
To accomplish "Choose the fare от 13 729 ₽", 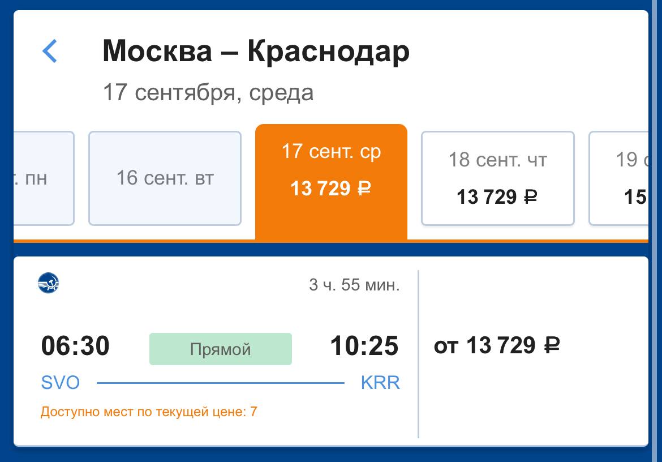I will click(x=497, y=345).
